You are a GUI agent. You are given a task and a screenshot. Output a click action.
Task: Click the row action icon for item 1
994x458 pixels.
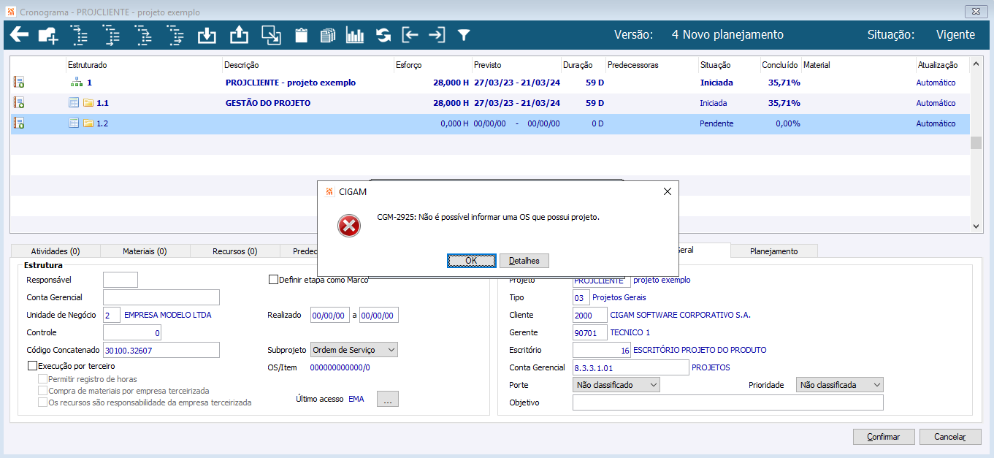(19, 83)
